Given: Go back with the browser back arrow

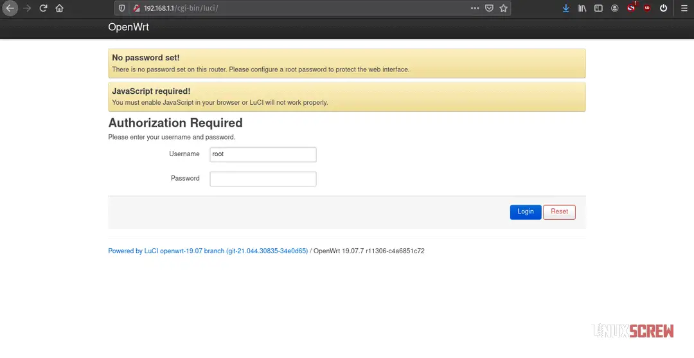Looking at the screenshot, I should (10, 8).
